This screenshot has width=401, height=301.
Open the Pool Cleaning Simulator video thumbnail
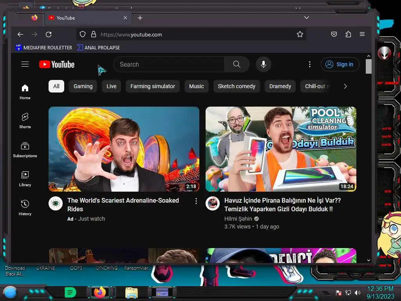(281, 149)
